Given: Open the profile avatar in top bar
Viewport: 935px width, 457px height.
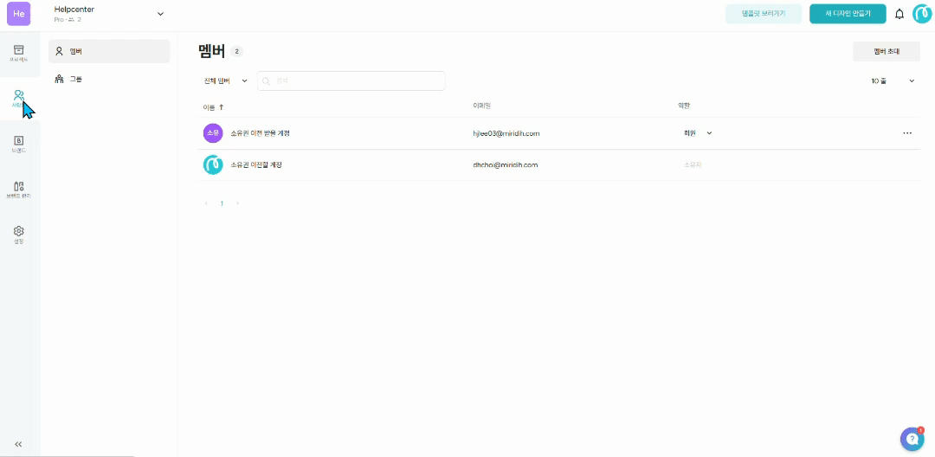Looking at the screenshot, I should point(922,14).
